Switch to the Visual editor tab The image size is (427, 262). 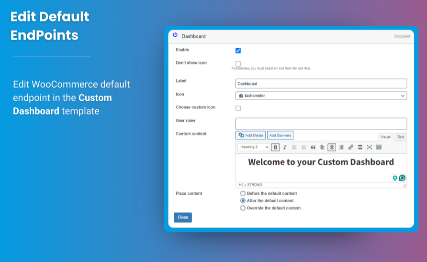[x=385, y=137]
